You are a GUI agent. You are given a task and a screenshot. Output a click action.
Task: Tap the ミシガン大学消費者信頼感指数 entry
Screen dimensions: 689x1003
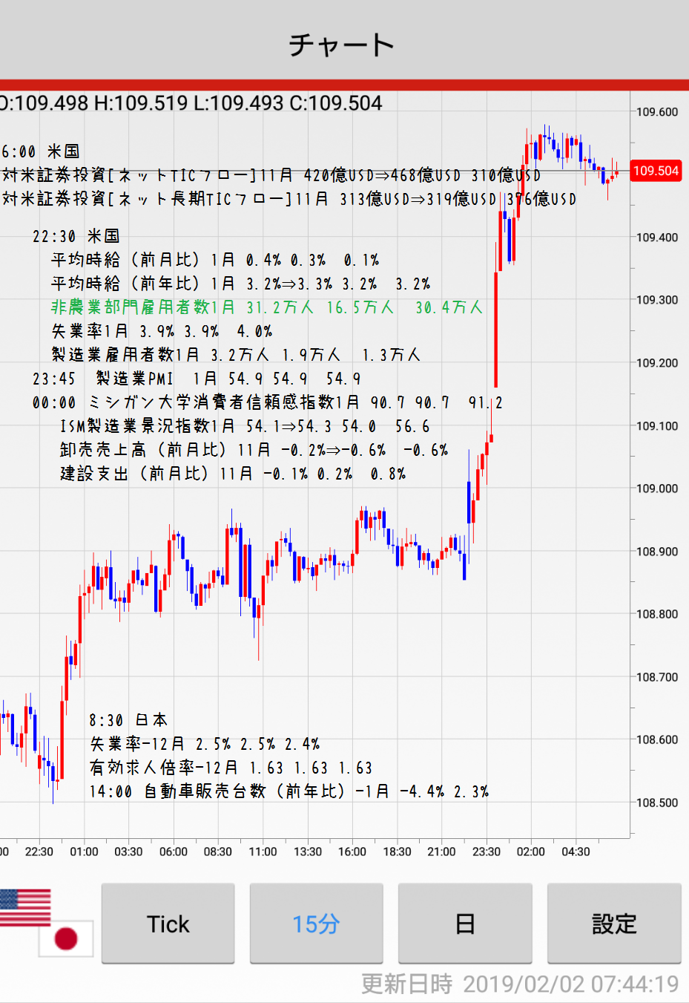[x=267, y=402]
